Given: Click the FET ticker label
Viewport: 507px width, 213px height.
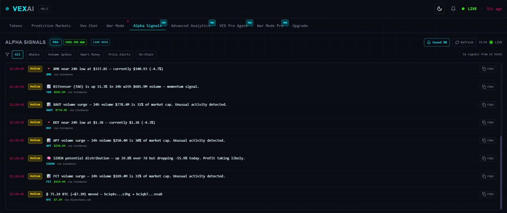Looking at the screenshot, I should coord(49,182).
